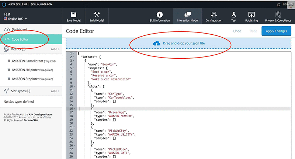Click the Code Editor brackets icon
The width and height of the screenshot is (295, 159).
click(7, 39)
